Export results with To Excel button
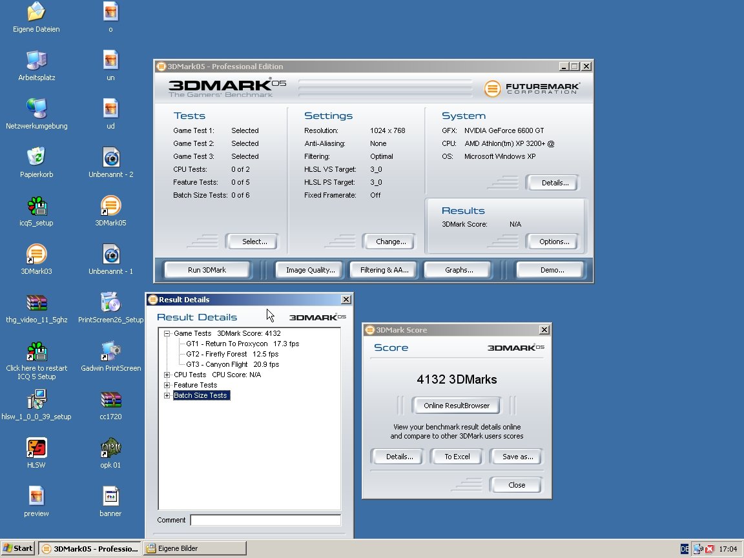Screen dimensions: 744x558 (457, 457)
